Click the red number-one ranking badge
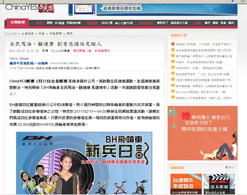 click(173, 44)
